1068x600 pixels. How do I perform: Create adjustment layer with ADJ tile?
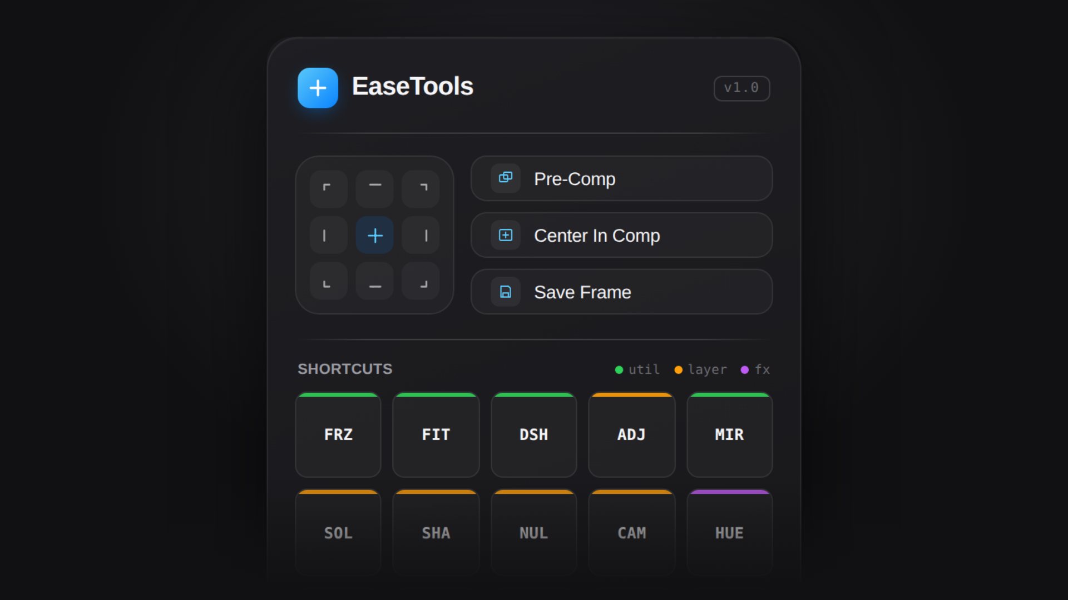coord(632,435)
